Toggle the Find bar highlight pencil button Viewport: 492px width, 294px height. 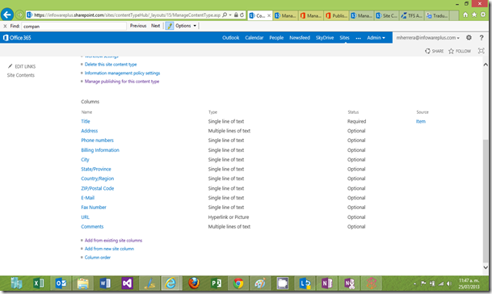click(x=170, y=26)
